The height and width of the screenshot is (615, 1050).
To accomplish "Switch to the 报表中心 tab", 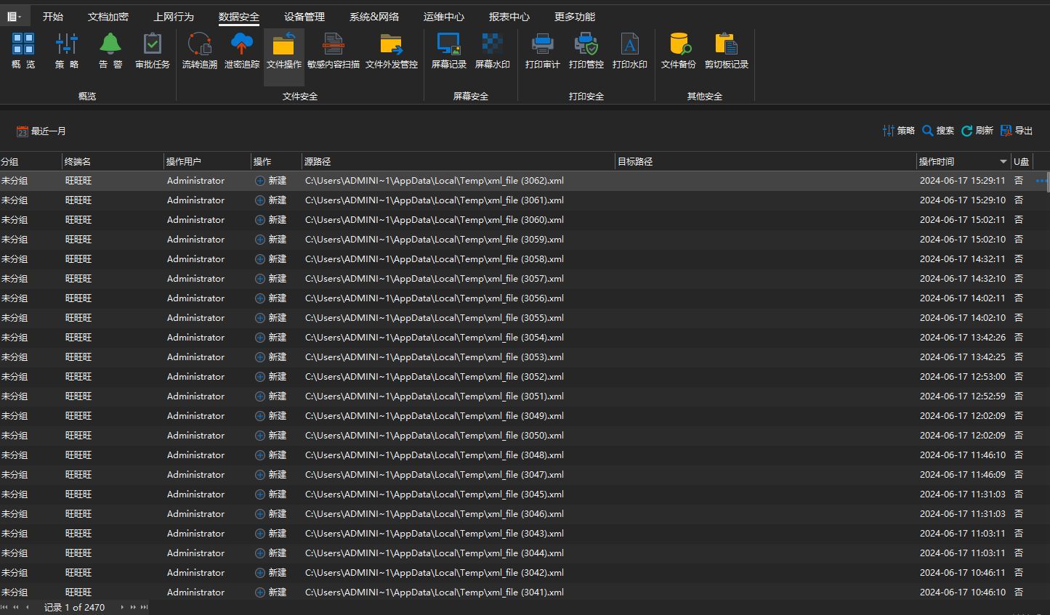I will click(x=509, y=17).
